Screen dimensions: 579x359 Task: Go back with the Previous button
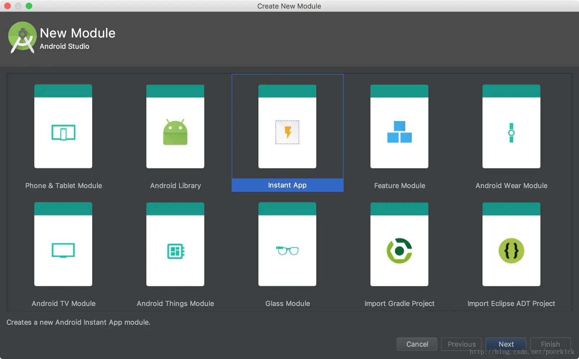tap(461, 344)
